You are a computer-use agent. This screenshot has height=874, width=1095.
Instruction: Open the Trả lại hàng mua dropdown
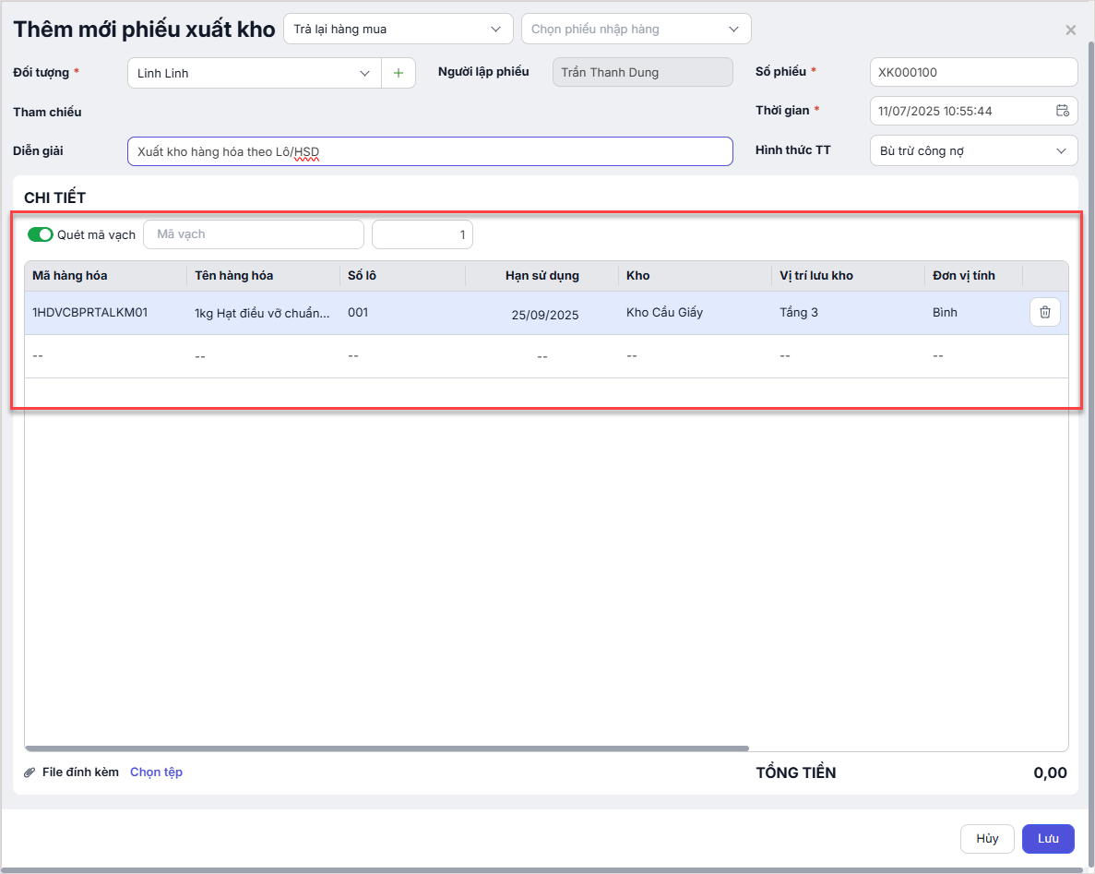point(398,29)
